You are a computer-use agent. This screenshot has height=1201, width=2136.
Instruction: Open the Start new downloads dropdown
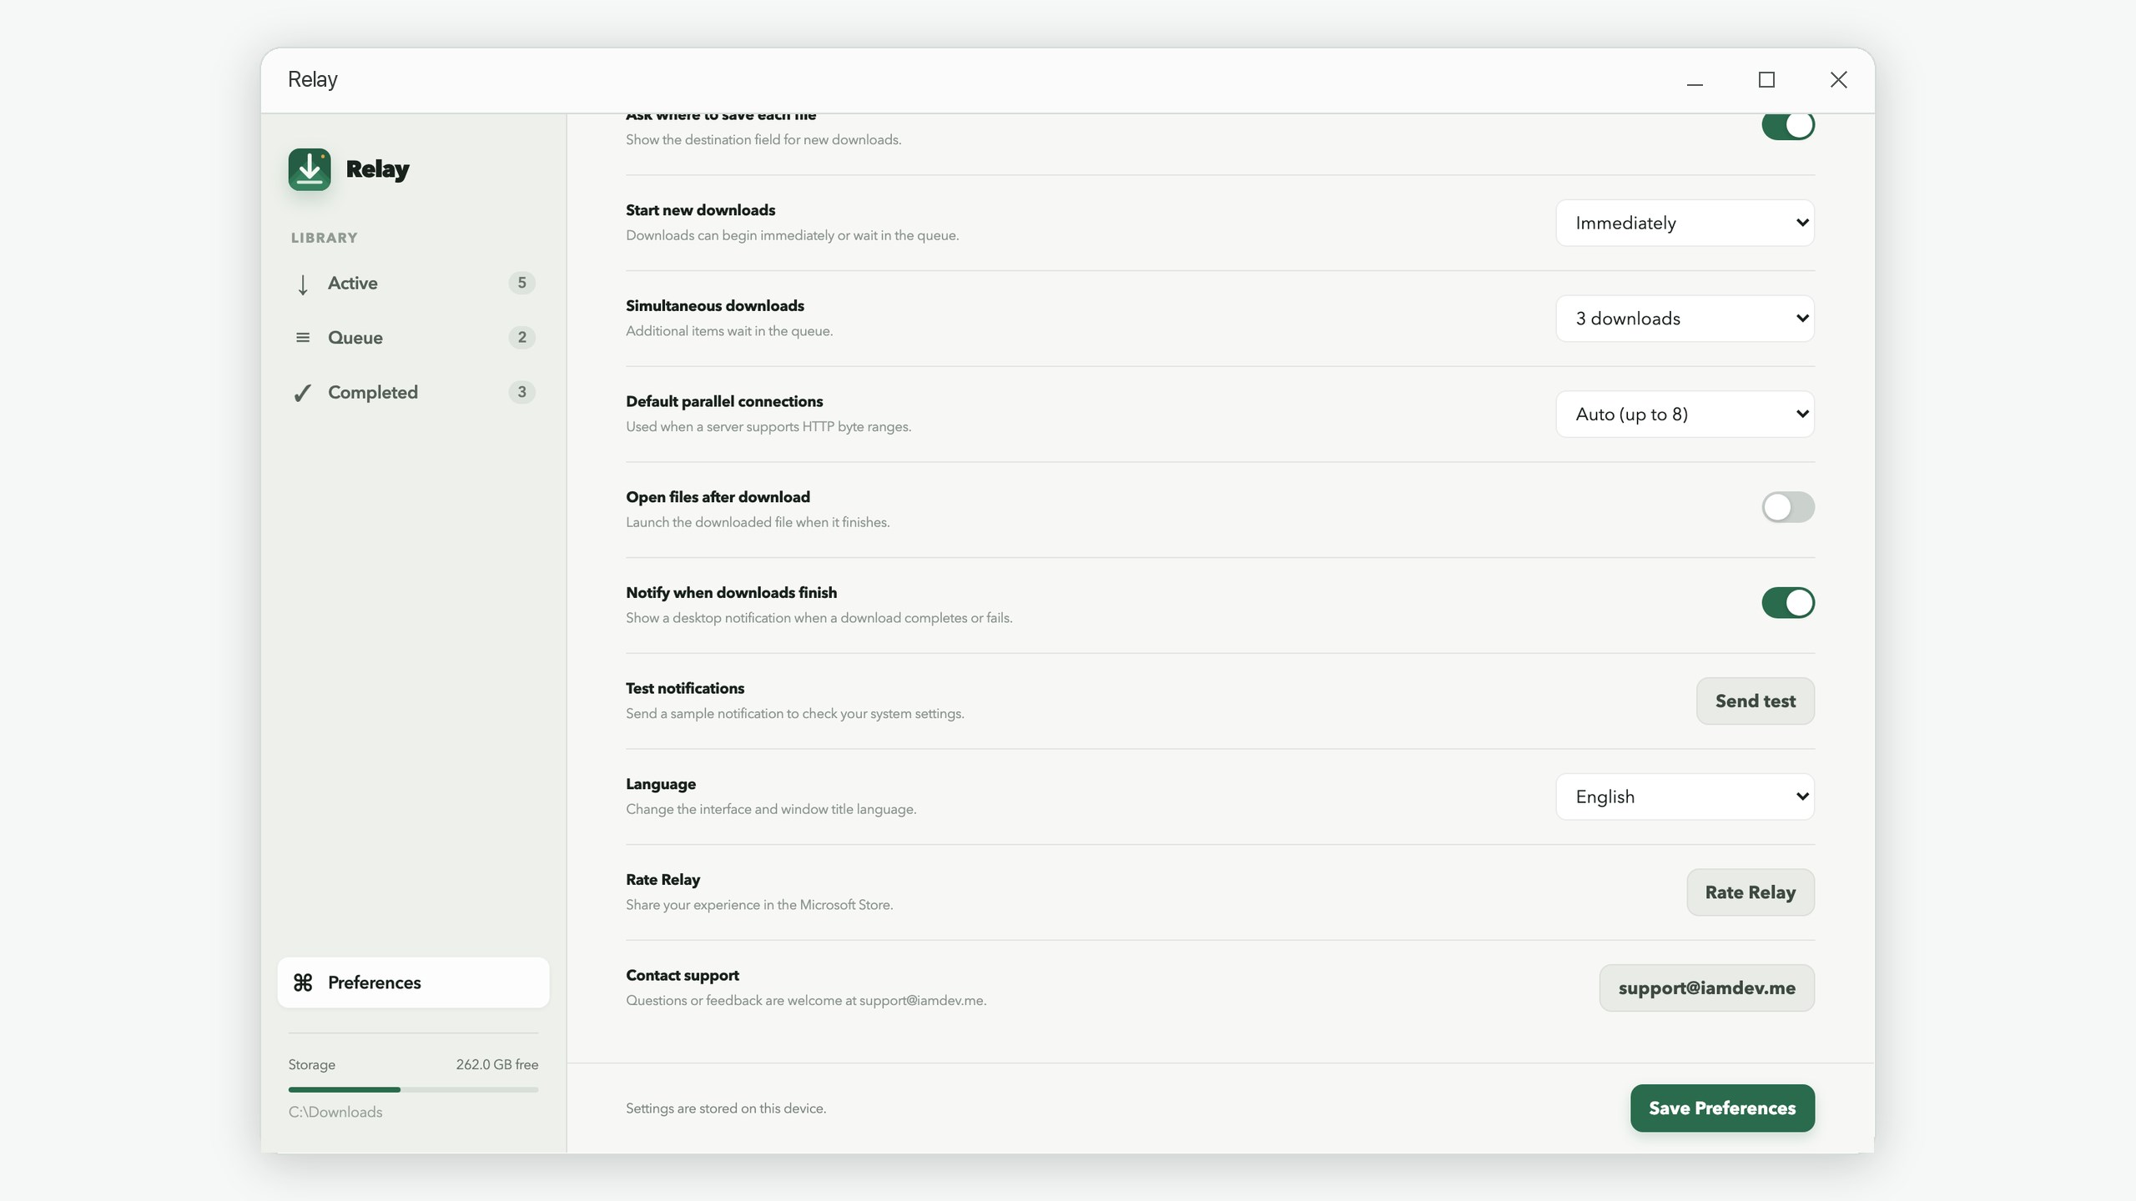[1685, 223]
